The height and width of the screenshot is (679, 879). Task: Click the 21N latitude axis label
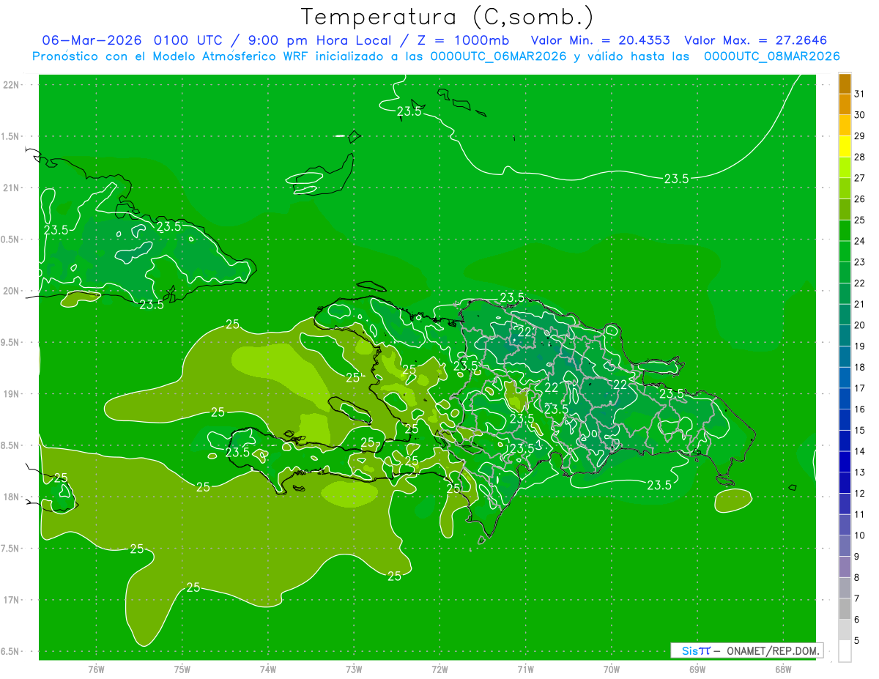tap(11, 188)
